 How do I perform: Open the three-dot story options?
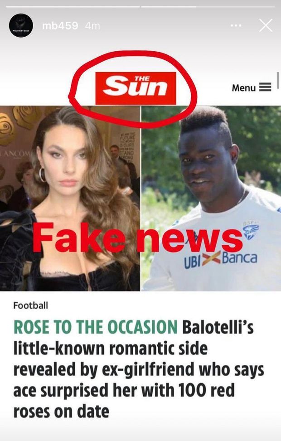point(236,25)
